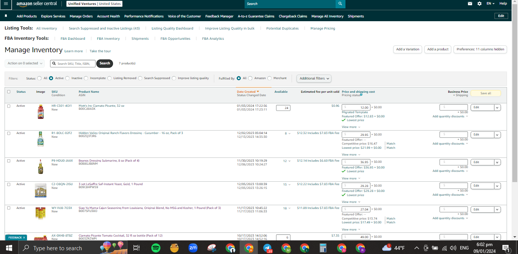This screenshot has width=518, height=254.
Task: Click the available quantity field showing 24
Action: (283, 108)
